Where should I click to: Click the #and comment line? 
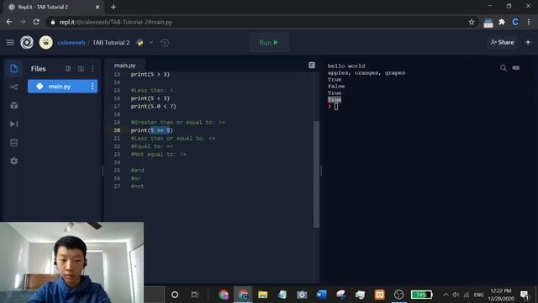click(x=138, y=170)
